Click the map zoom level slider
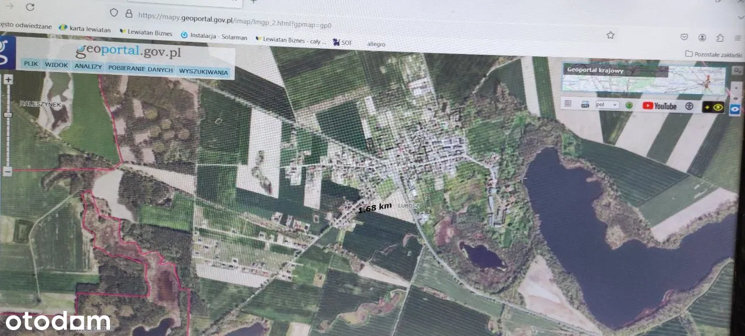745x336 pixels. [x=8, y=115]
